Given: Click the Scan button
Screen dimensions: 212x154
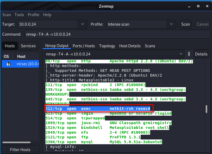Looking at the screenshot, I should [x=186, y=24].
